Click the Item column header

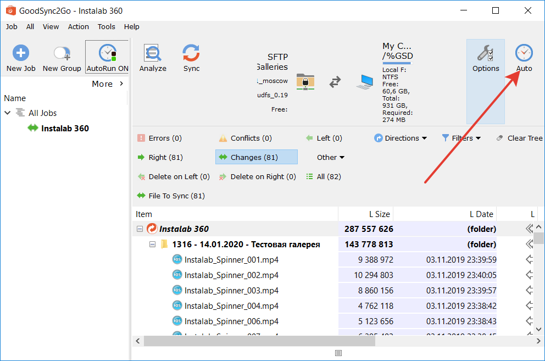click(235, 214)
